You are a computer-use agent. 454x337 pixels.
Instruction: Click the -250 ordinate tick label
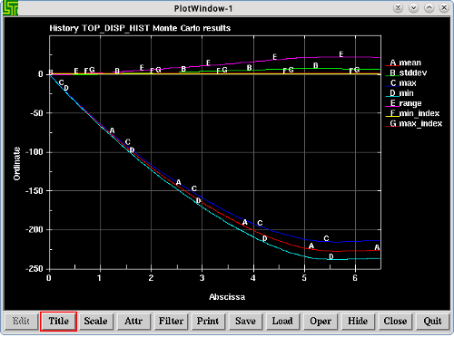34,269
